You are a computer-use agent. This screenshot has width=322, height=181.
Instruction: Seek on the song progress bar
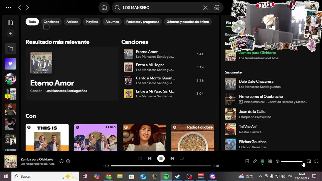[161, 166]
